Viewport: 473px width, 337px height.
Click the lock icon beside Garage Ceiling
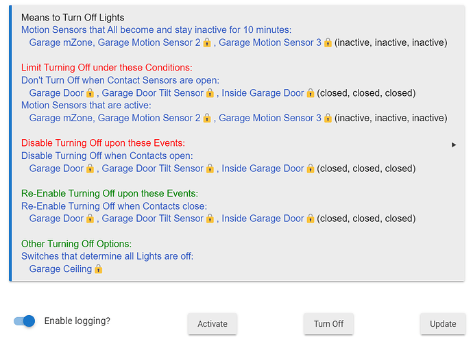(x=98, y=269)
